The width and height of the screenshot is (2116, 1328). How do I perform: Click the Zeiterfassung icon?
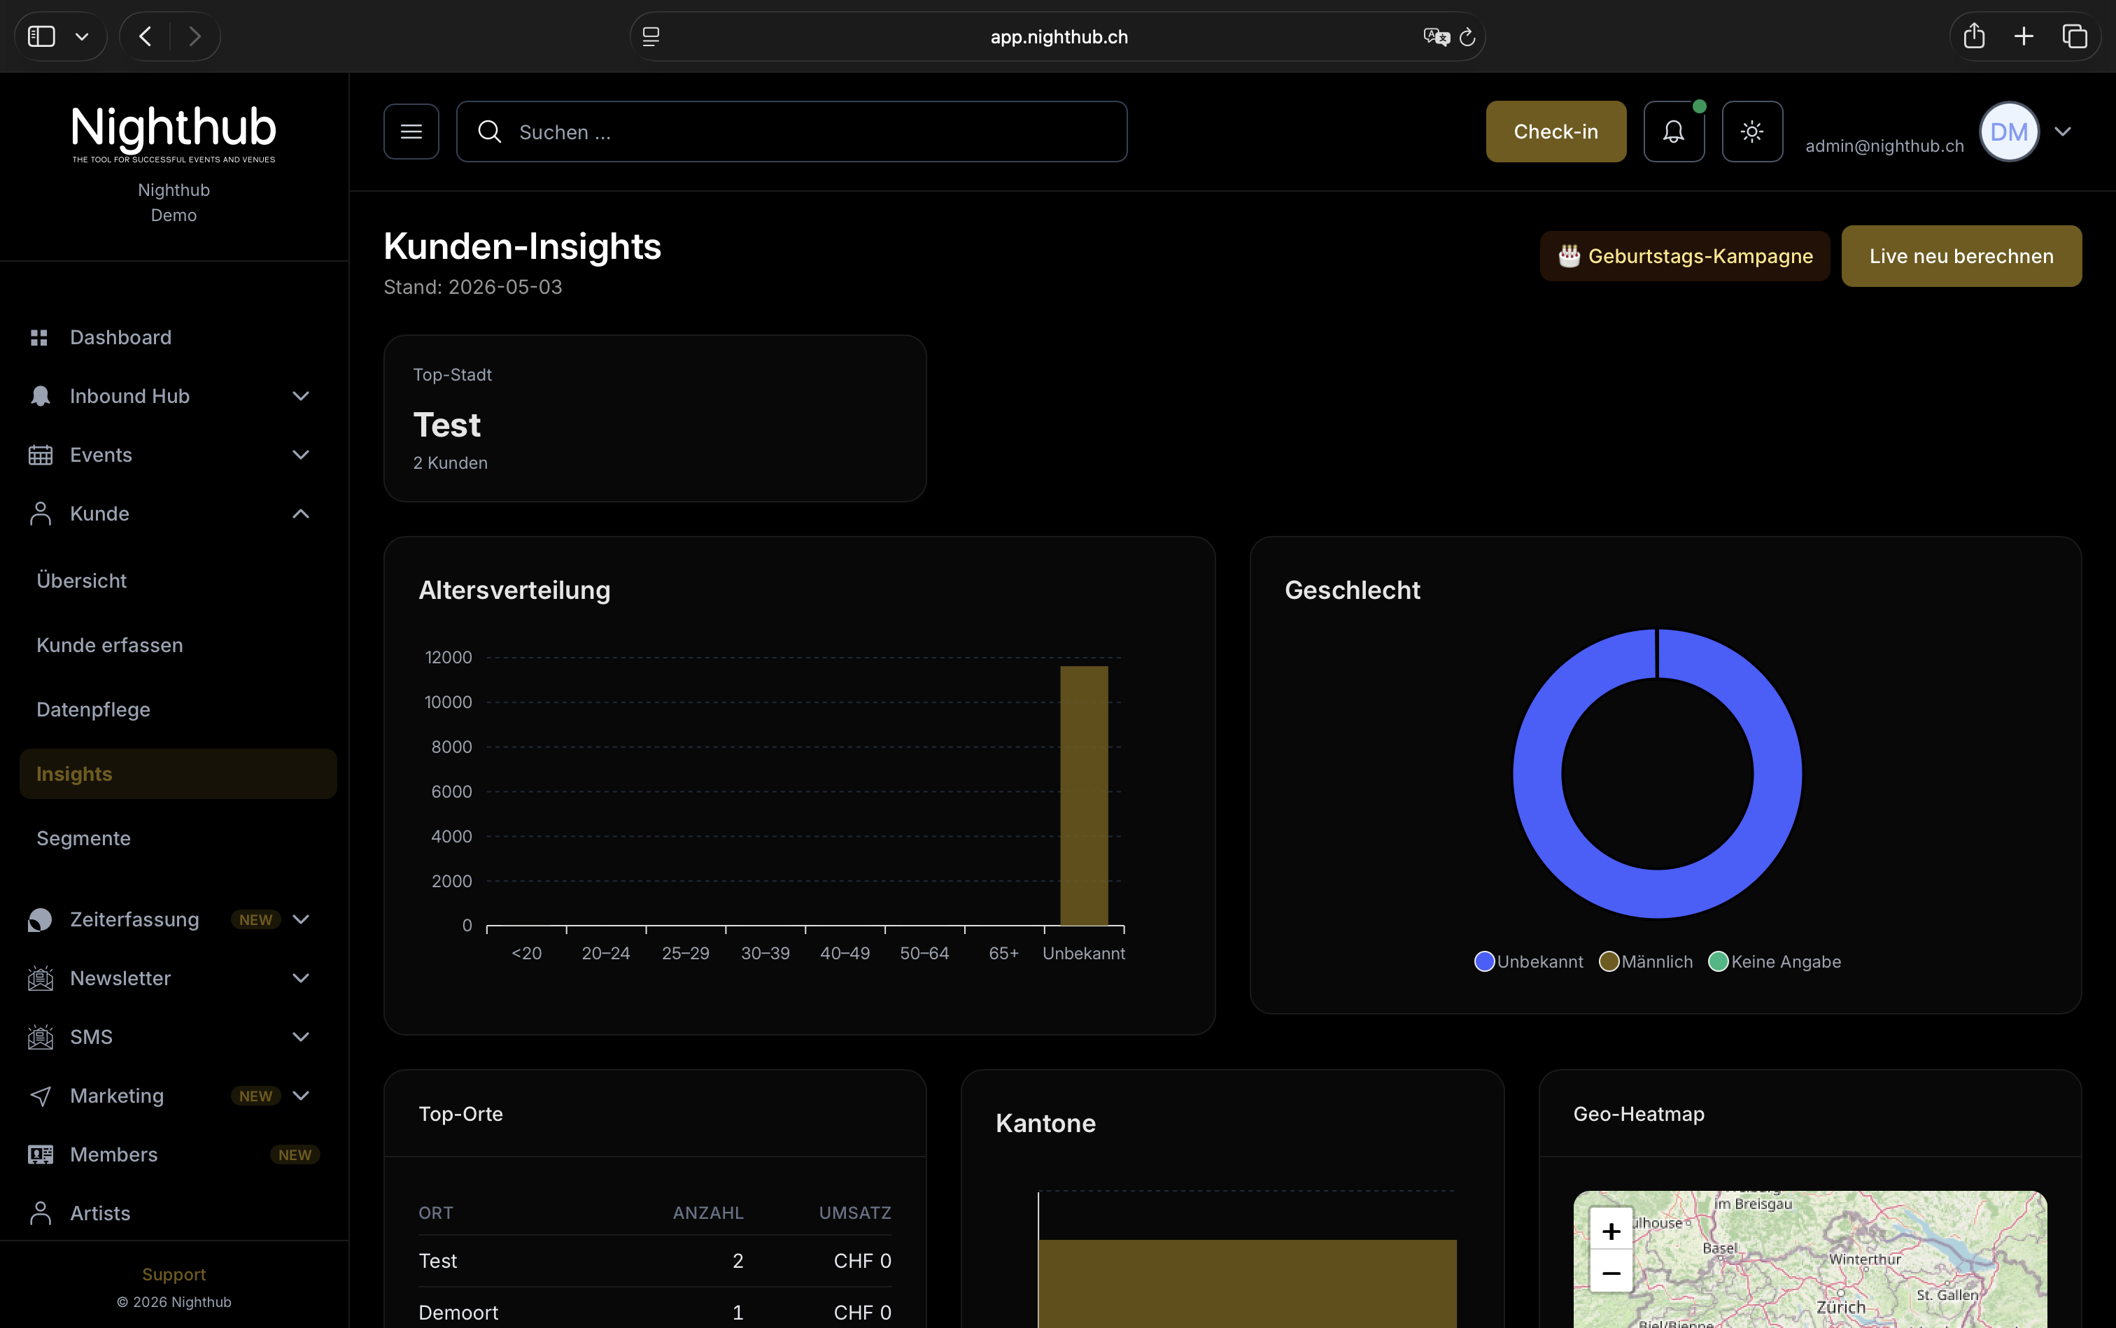click(41, 919)
